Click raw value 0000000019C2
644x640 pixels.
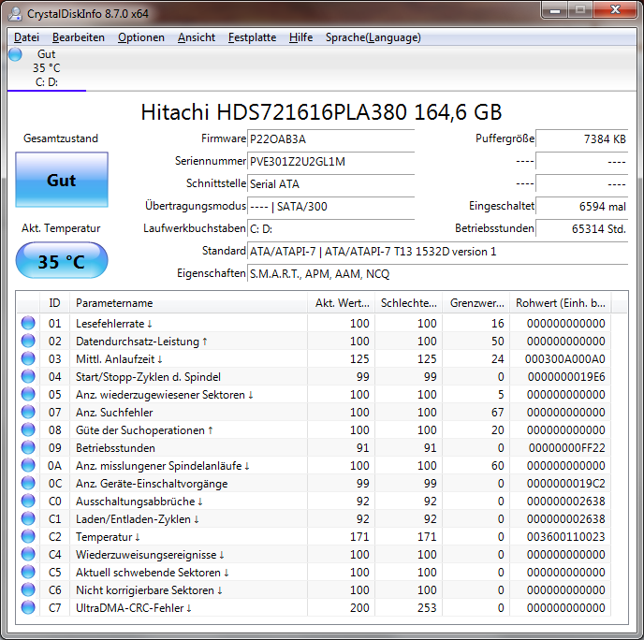(x=566, y=484)
